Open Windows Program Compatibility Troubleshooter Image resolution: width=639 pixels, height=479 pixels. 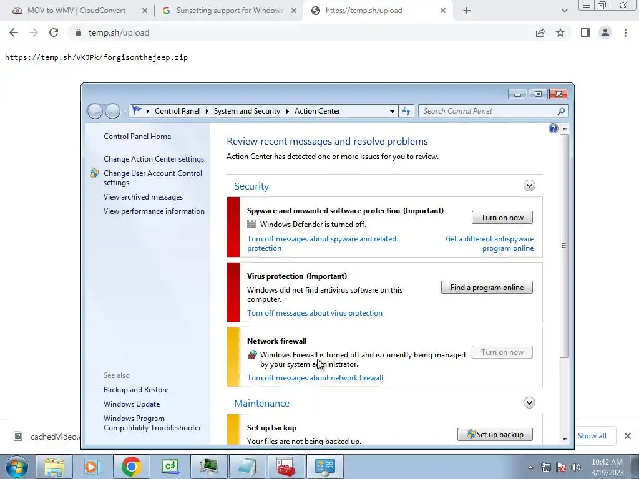tap(152, 423)
